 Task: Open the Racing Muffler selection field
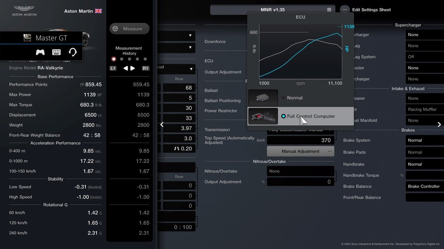425,109
